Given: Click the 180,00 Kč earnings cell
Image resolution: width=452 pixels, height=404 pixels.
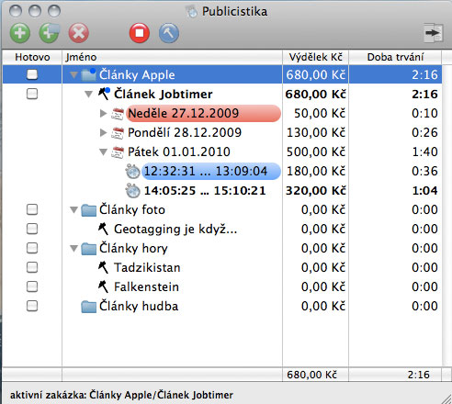Looking at the screenshot, I should (315, 171).
